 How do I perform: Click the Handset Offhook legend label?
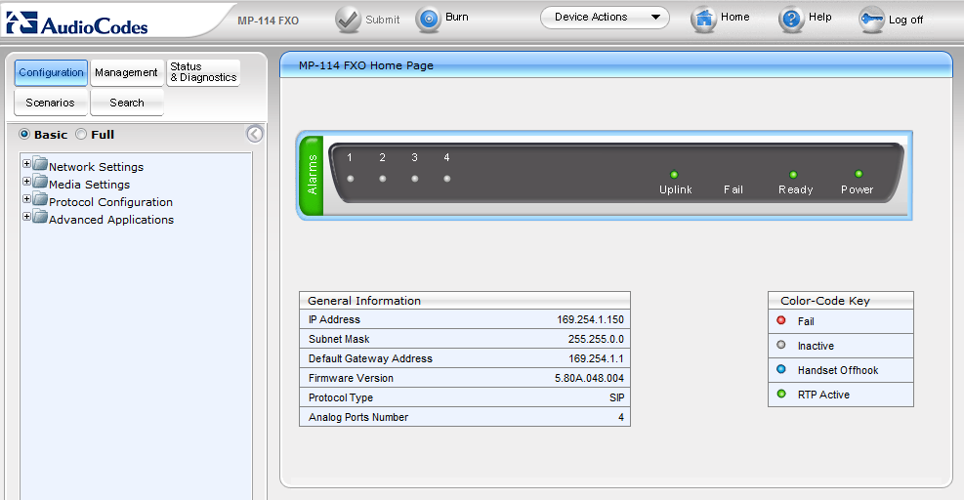(838, 370)
